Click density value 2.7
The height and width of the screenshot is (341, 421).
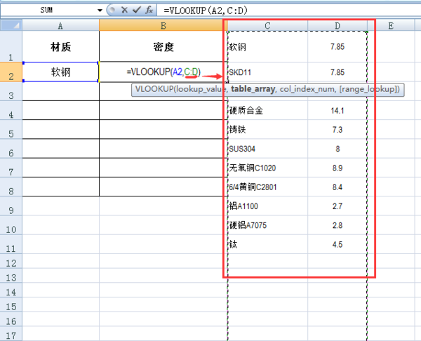point(338,206)
